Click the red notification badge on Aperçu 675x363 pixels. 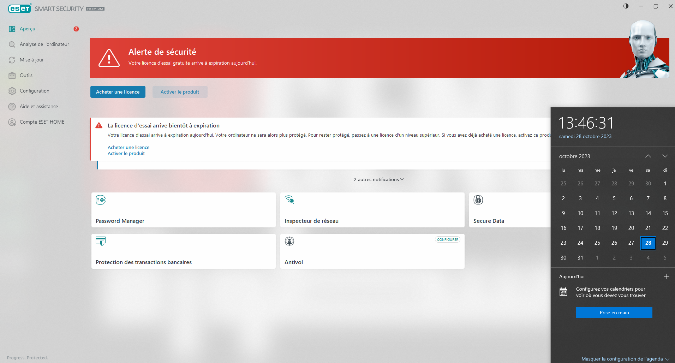(76, 29)
